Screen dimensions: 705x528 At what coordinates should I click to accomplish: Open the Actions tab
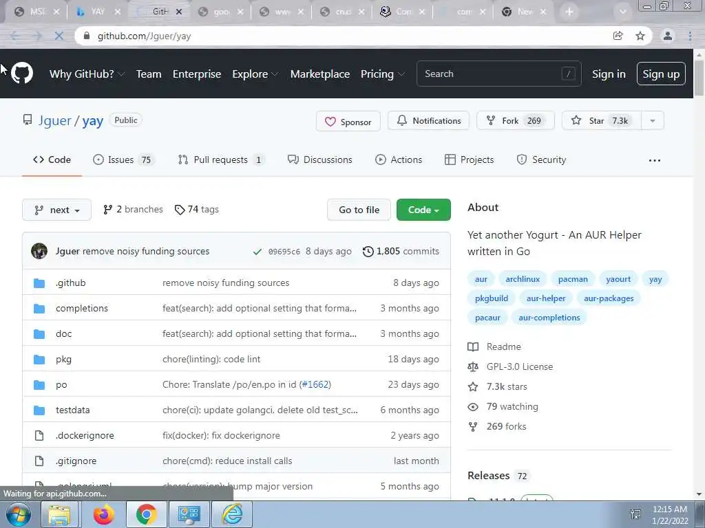(399, 159)
